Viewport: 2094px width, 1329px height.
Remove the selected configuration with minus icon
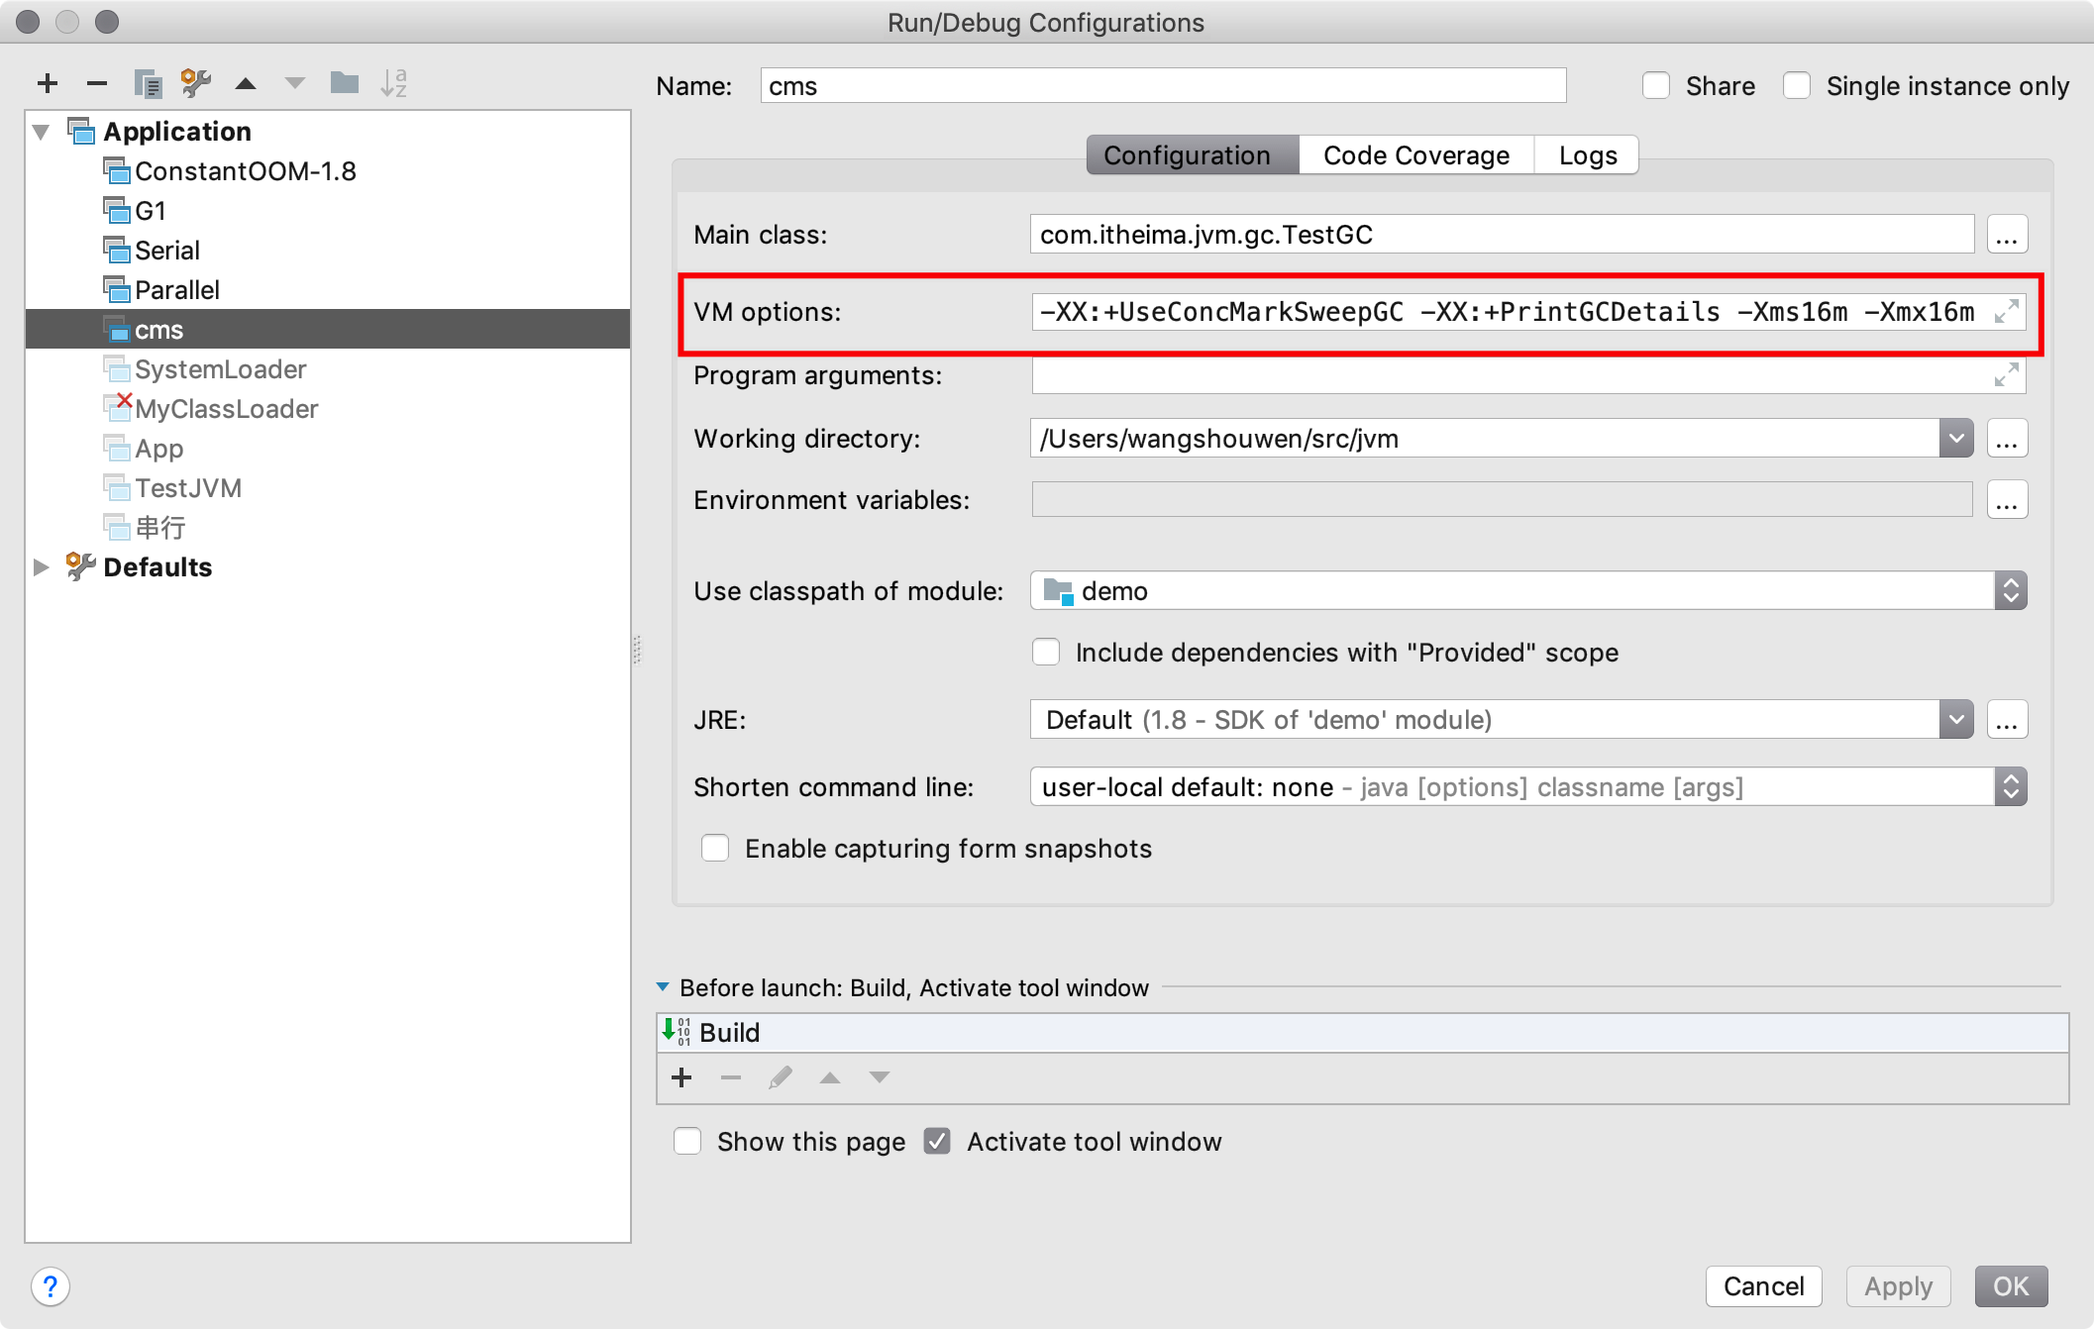click(x=96, y=83)
